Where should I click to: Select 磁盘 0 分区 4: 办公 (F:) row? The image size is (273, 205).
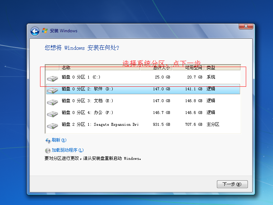click(x=143, y=113)
